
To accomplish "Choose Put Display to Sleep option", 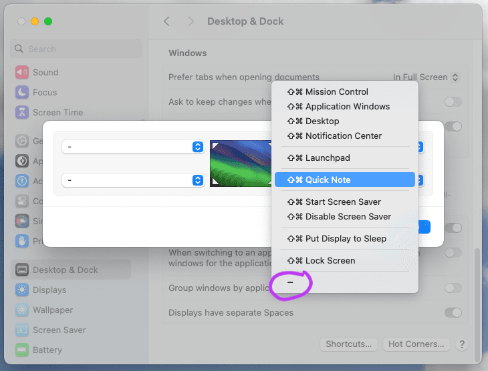I will (x=345, y=238).
